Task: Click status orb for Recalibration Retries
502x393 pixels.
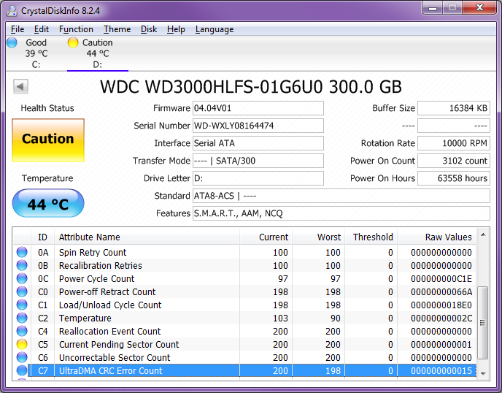Action: (22, 265)
